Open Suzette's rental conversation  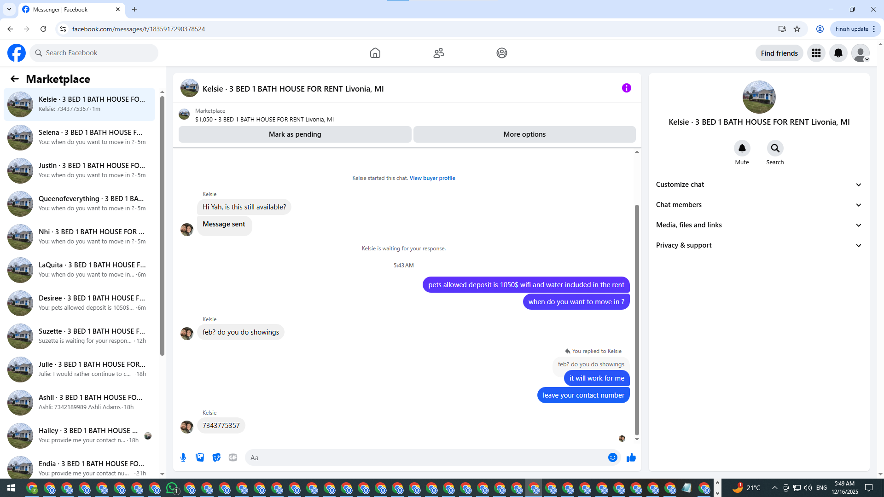pos(79,336)
